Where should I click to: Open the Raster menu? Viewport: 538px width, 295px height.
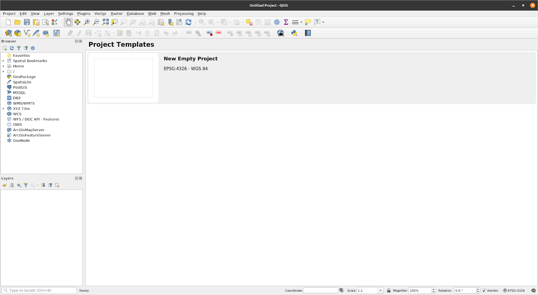117,14
